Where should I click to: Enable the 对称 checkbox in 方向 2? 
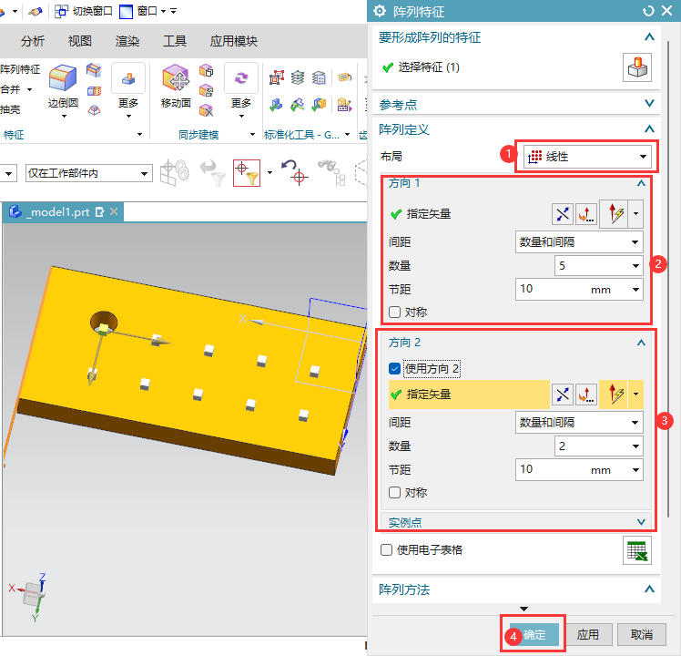click(394, 493)
